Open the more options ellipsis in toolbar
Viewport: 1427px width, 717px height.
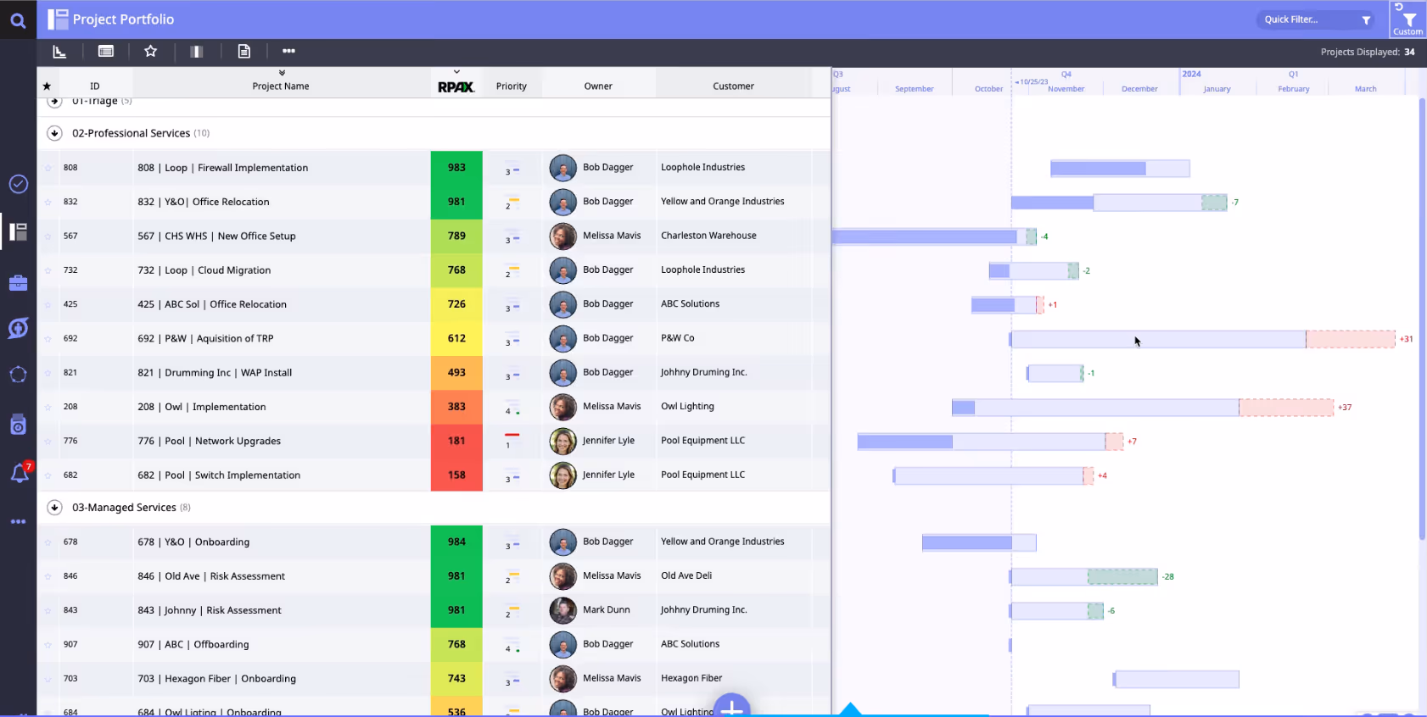(x=289, y=51)
